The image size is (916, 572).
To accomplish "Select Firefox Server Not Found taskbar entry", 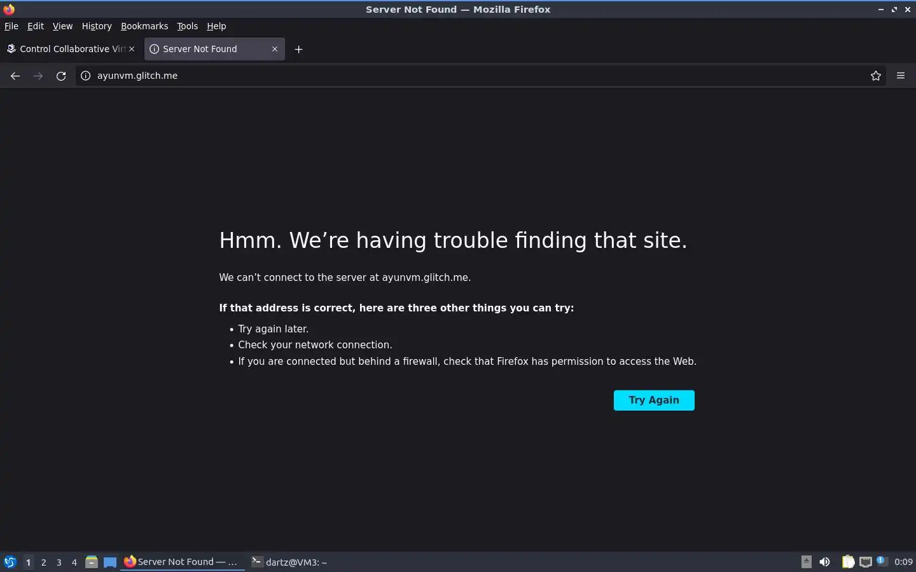I will point(183,562).
